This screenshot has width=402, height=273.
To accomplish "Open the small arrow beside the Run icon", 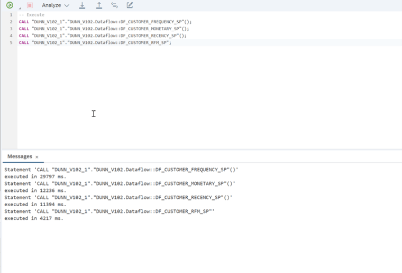I will click(20, 8).
